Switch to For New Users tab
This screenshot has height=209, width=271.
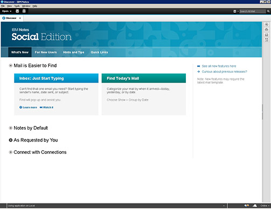click(46, 52)
